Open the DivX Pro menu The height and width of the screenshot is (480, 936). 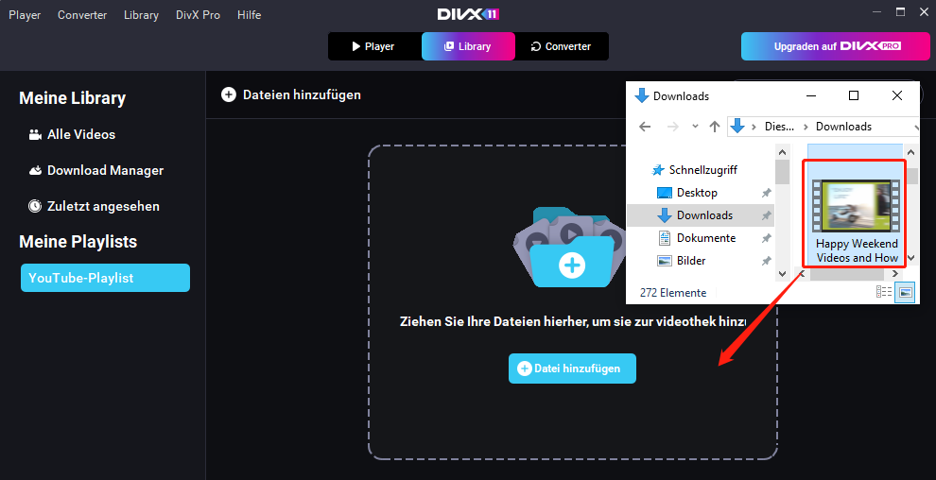(199, 15)
